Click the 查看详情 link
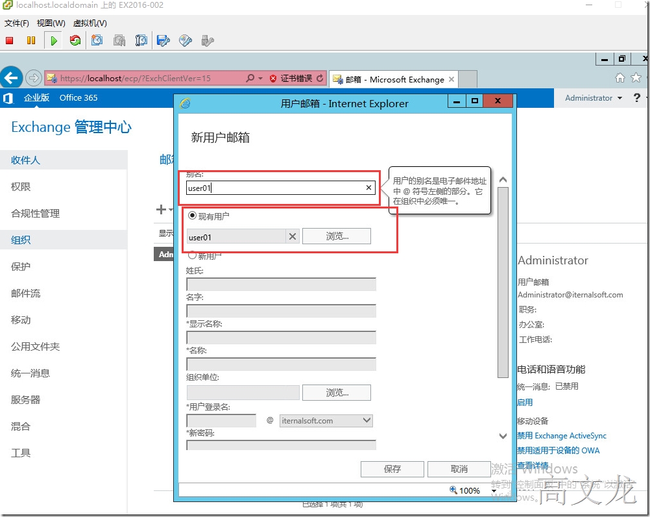The image size is (650, 517). (x=533, y=466)
